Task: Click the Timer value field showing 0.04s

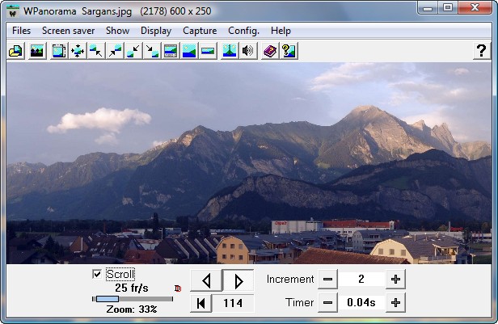Action: [x=361, y=303]
